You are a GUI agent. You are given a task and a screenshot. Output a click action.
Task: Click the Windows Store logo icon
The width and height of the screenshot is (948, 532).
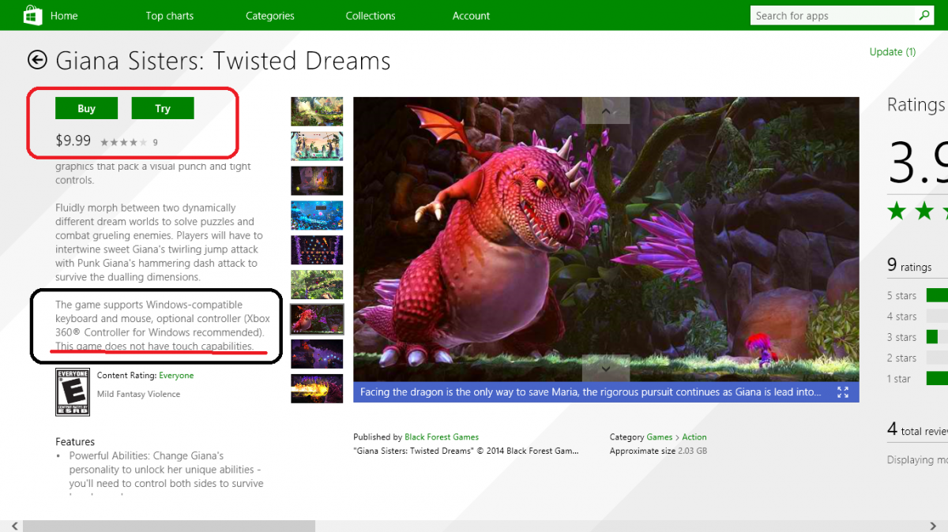click(32, 15)
